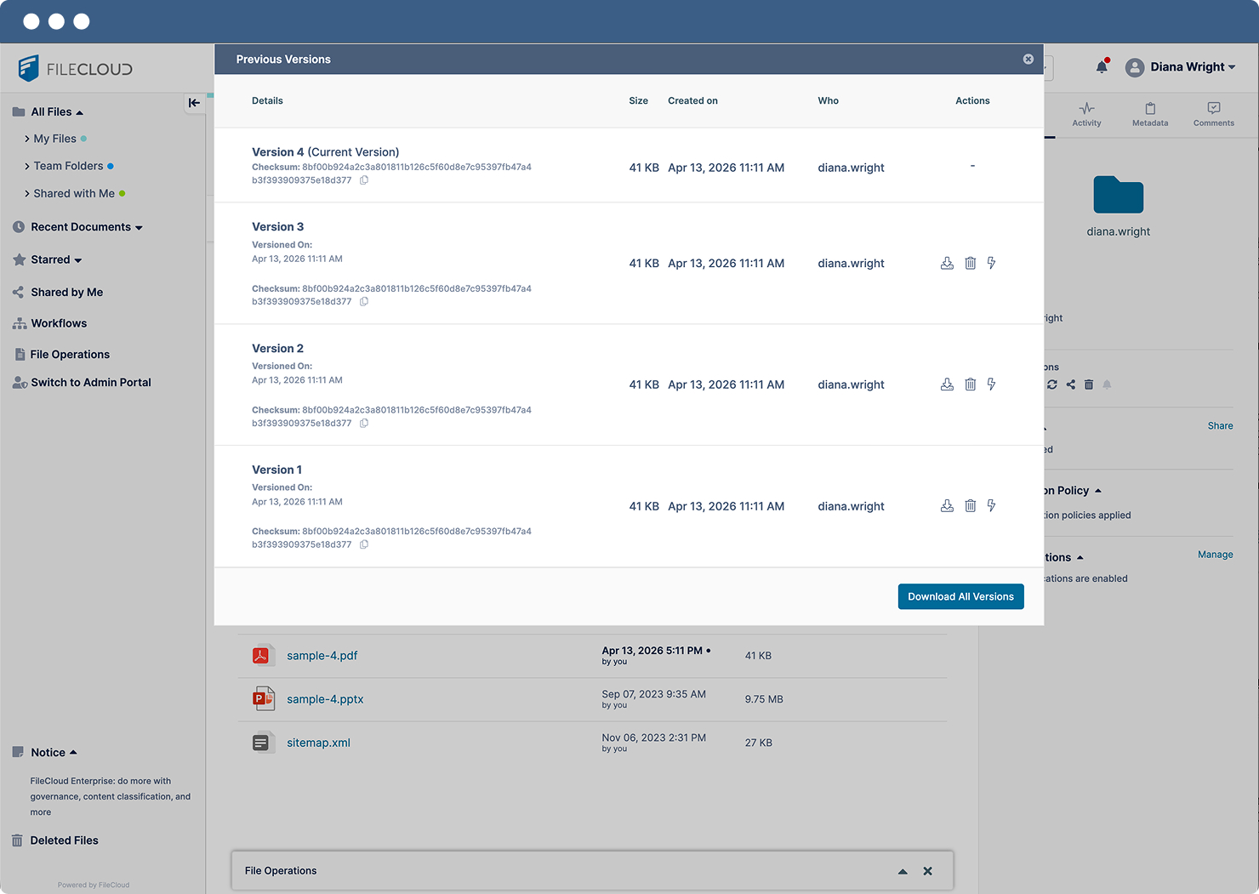Collapse the File Operations panel

(903, 871)
